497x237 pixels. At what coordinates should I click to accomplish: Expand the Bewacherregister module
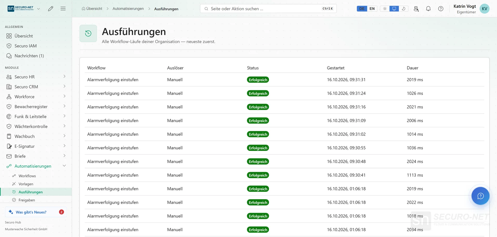[64, 106]
